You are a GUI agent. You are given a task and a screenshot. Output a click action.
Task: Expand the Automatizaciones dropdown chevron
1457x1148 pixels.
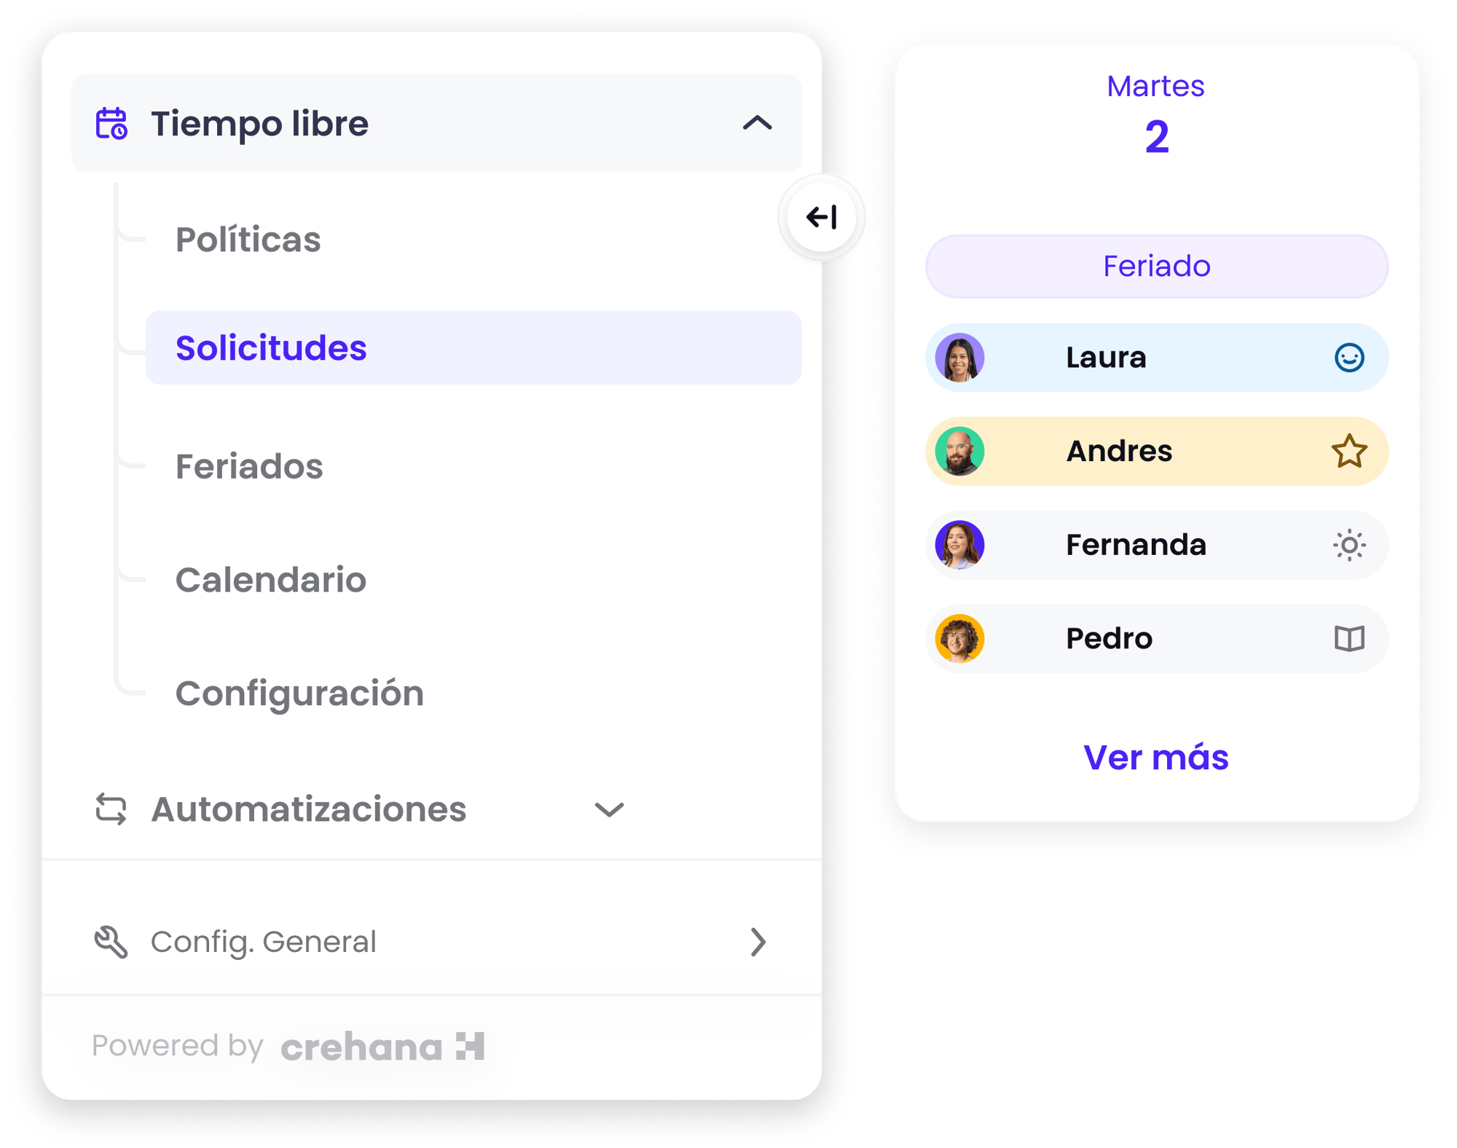click(609, 809)
